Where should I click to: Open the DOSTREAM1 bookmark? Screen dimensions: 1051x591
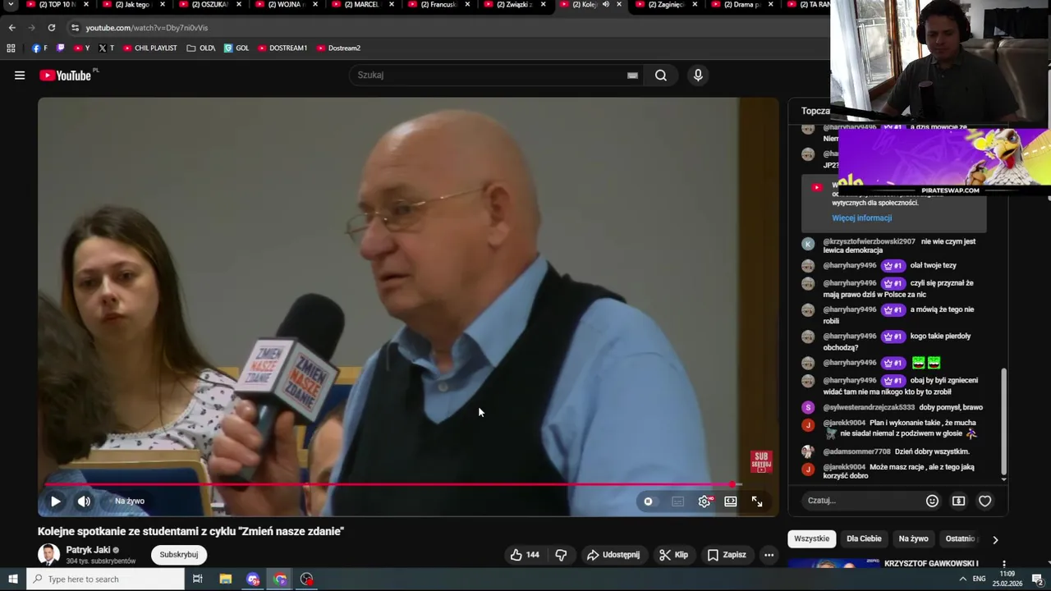click(x=282, y=48)
